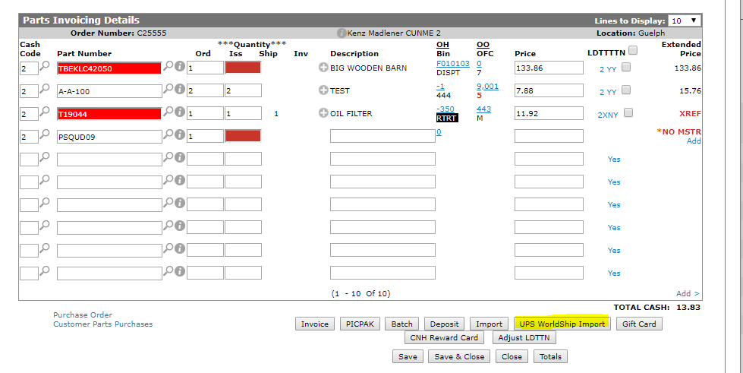Toggle the LDTTTTN header checkbox
This screenshot has height=373, width=743.
pyautogui.click(x=633, y=51)
